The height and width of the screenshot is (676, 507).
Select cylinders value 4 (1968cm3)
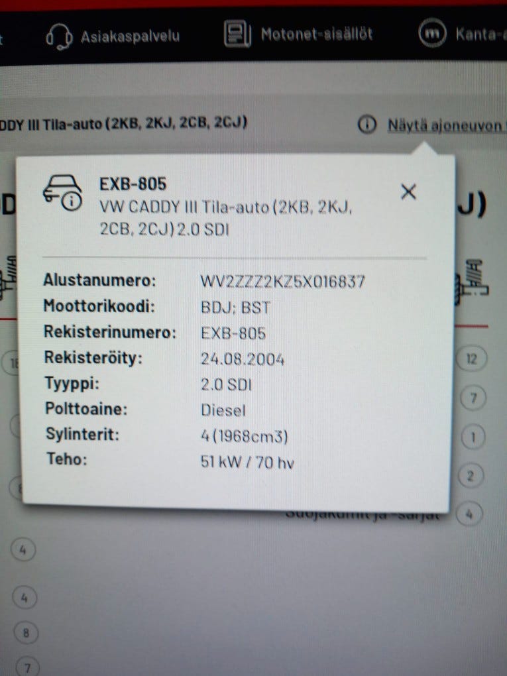click(244, 436)
